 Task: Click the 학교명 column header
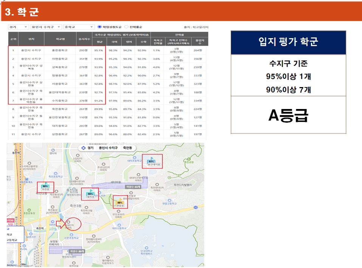[x=60, y=39]
